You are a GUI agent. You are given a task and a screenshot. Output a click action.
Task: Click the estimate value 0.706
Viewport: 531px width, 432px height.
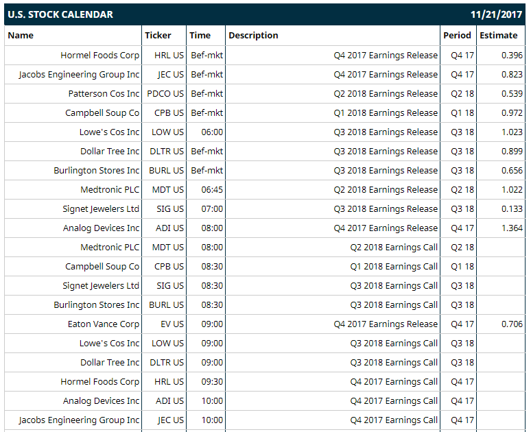(x=512, y=324)
